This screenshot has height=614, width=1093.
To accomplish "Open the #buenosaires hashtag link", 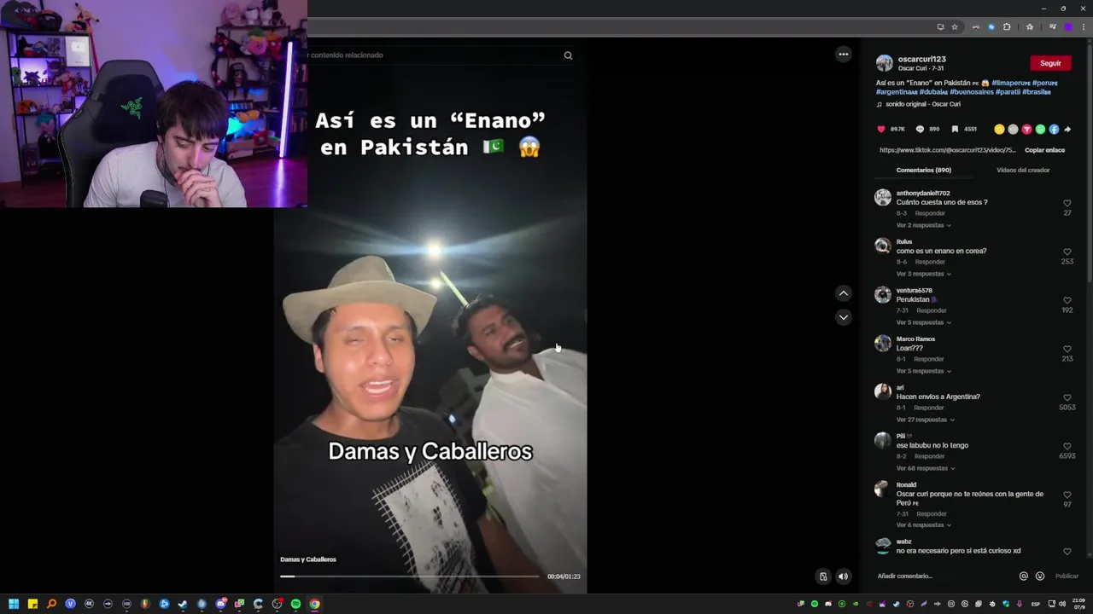I will 971,92.
